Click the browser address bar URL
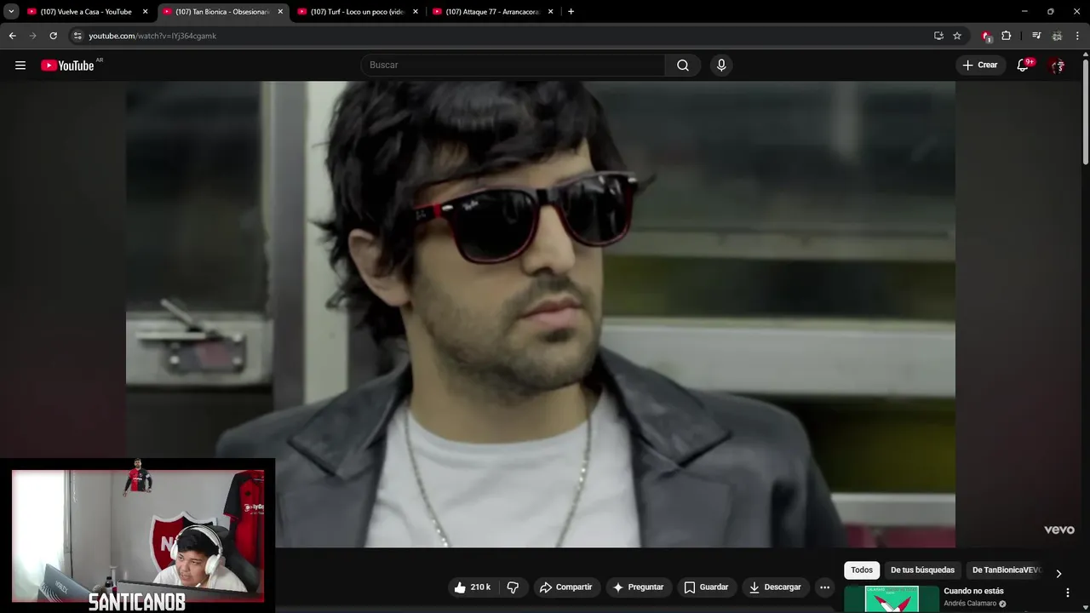The width and height of the screenshot is (1090, 613). click(152, 36)
